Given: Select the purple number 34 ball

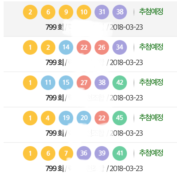Looking at the screenshot, I should (x=120, y=47).
